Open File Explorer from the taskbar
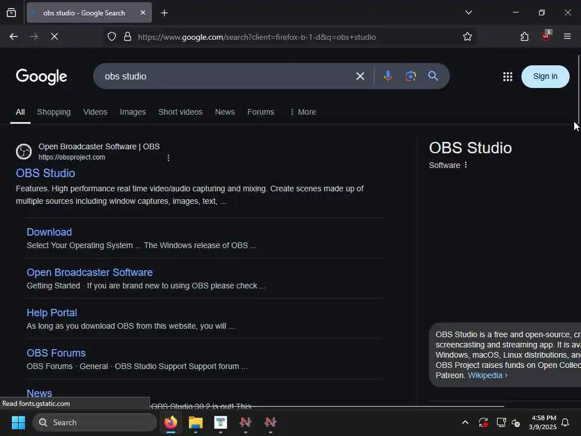This screenshot has width=581, height=436. click(x=196, y=422)
